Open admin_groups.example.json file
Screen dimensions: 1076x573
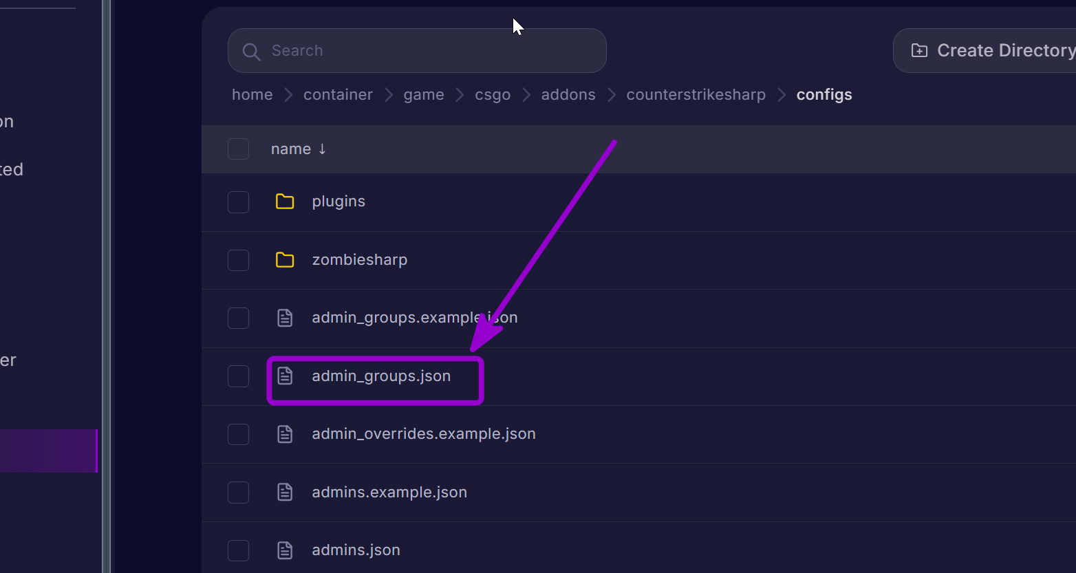(x=415, y=318)
